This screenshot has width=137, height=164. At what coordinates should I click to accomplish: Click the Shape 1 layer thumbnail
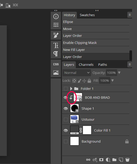(x=75, y=108)
